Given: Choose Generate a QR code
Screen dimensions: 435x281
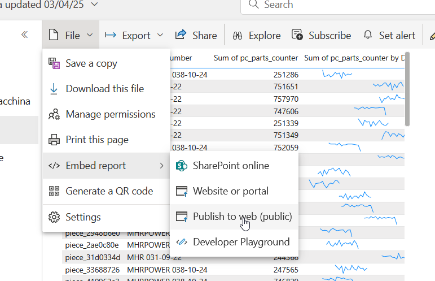Looking at the screenshot, I should click(106, 191).
